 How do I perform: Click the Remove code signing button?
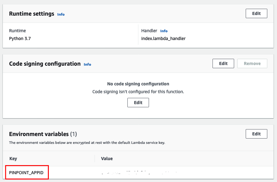(x=252, y=63)
